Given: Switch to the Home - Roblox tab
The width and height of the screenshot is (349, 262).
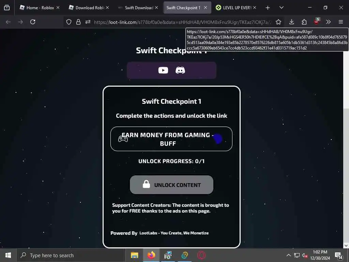Looking at the screenshot, I should click(37, 8).
